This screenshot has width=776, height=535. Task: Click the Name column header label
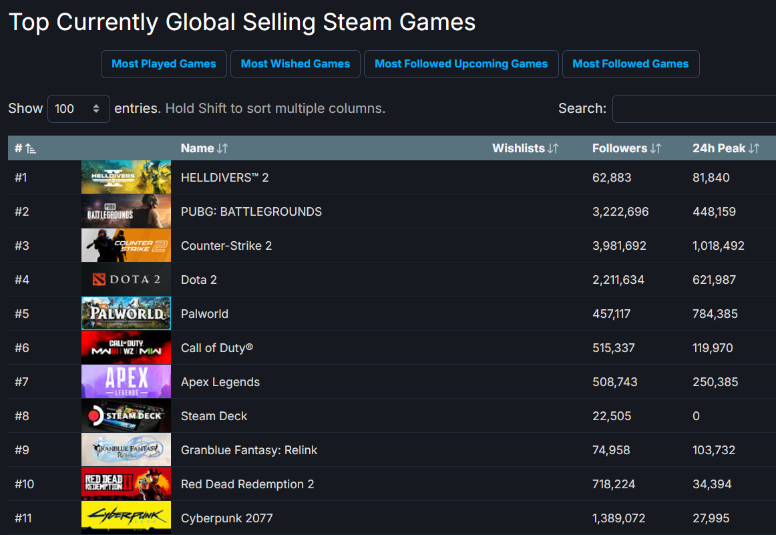coord(198,148)
